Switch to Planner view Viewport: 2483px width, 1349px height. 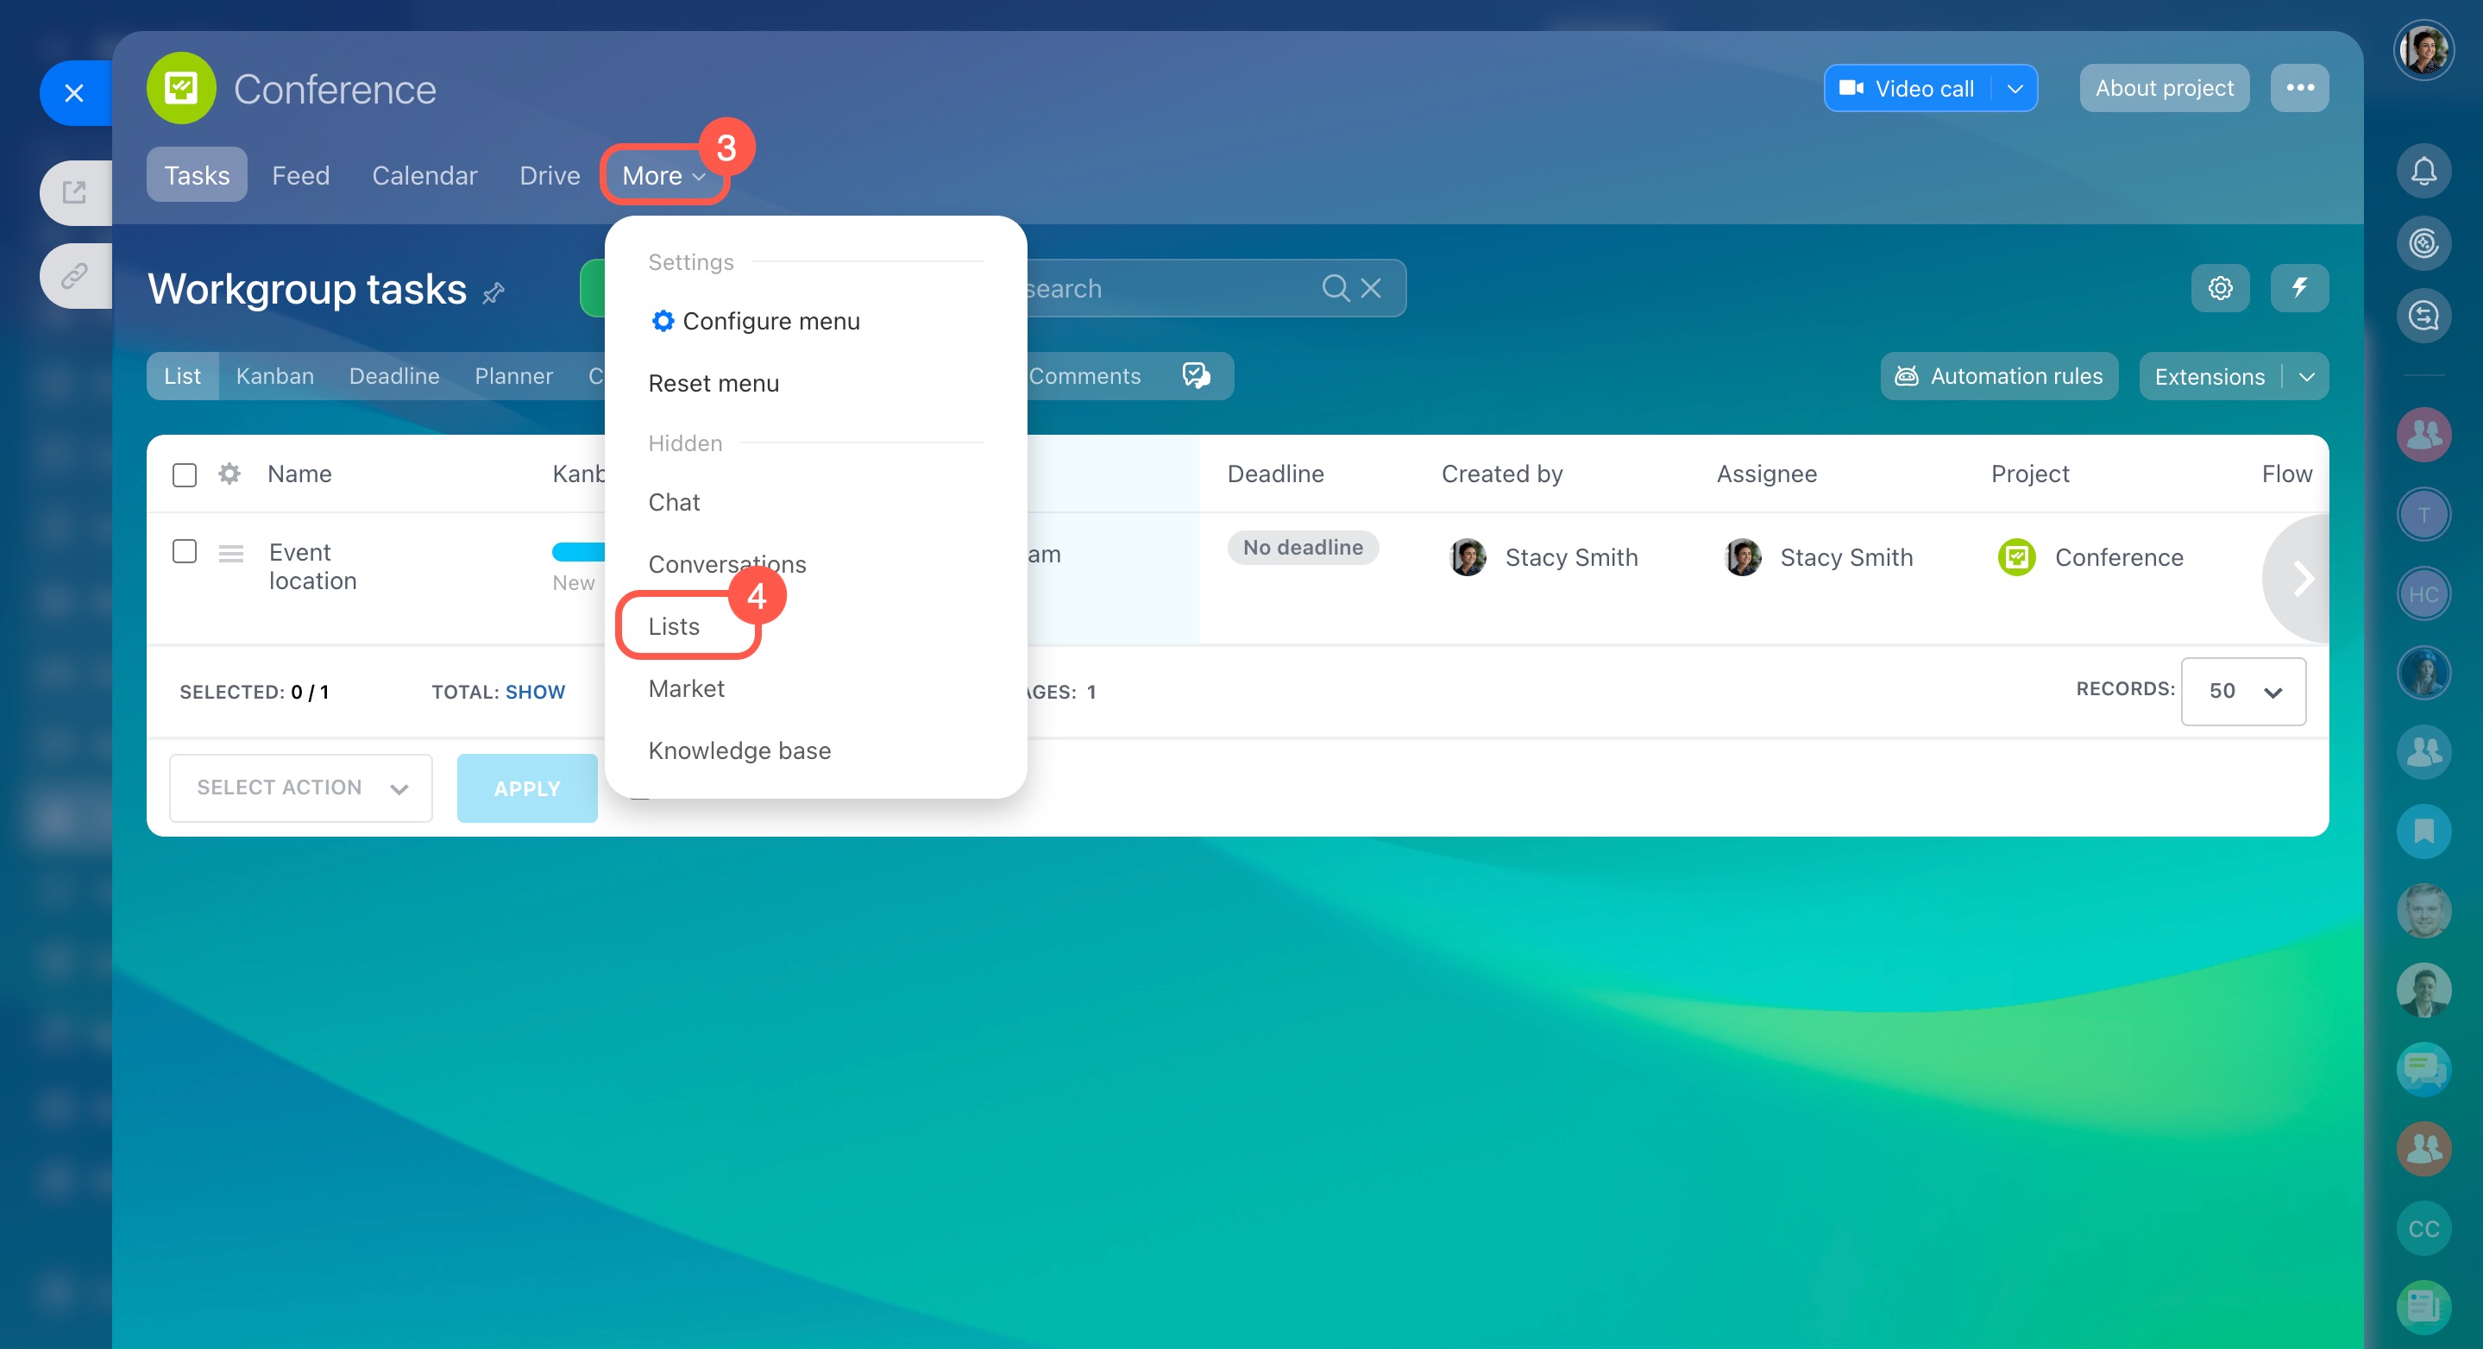click(513, 377)
